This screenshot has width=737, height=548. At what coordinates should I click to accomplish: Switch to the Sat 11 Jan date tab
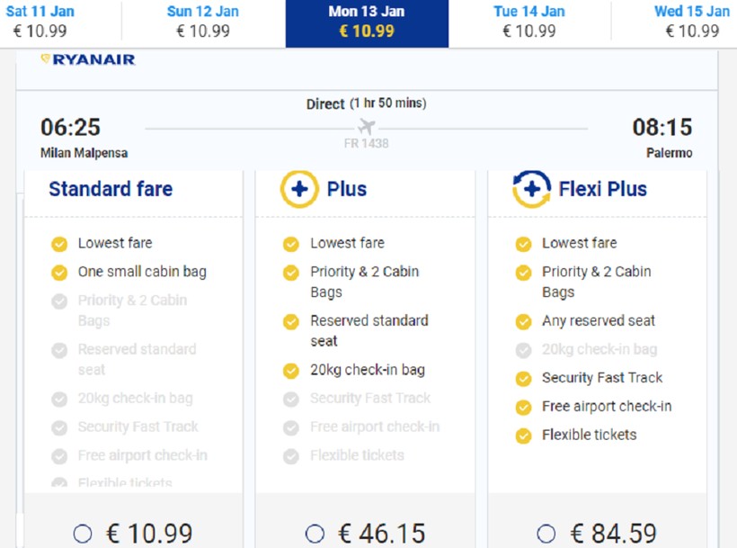tap(40, 22)
